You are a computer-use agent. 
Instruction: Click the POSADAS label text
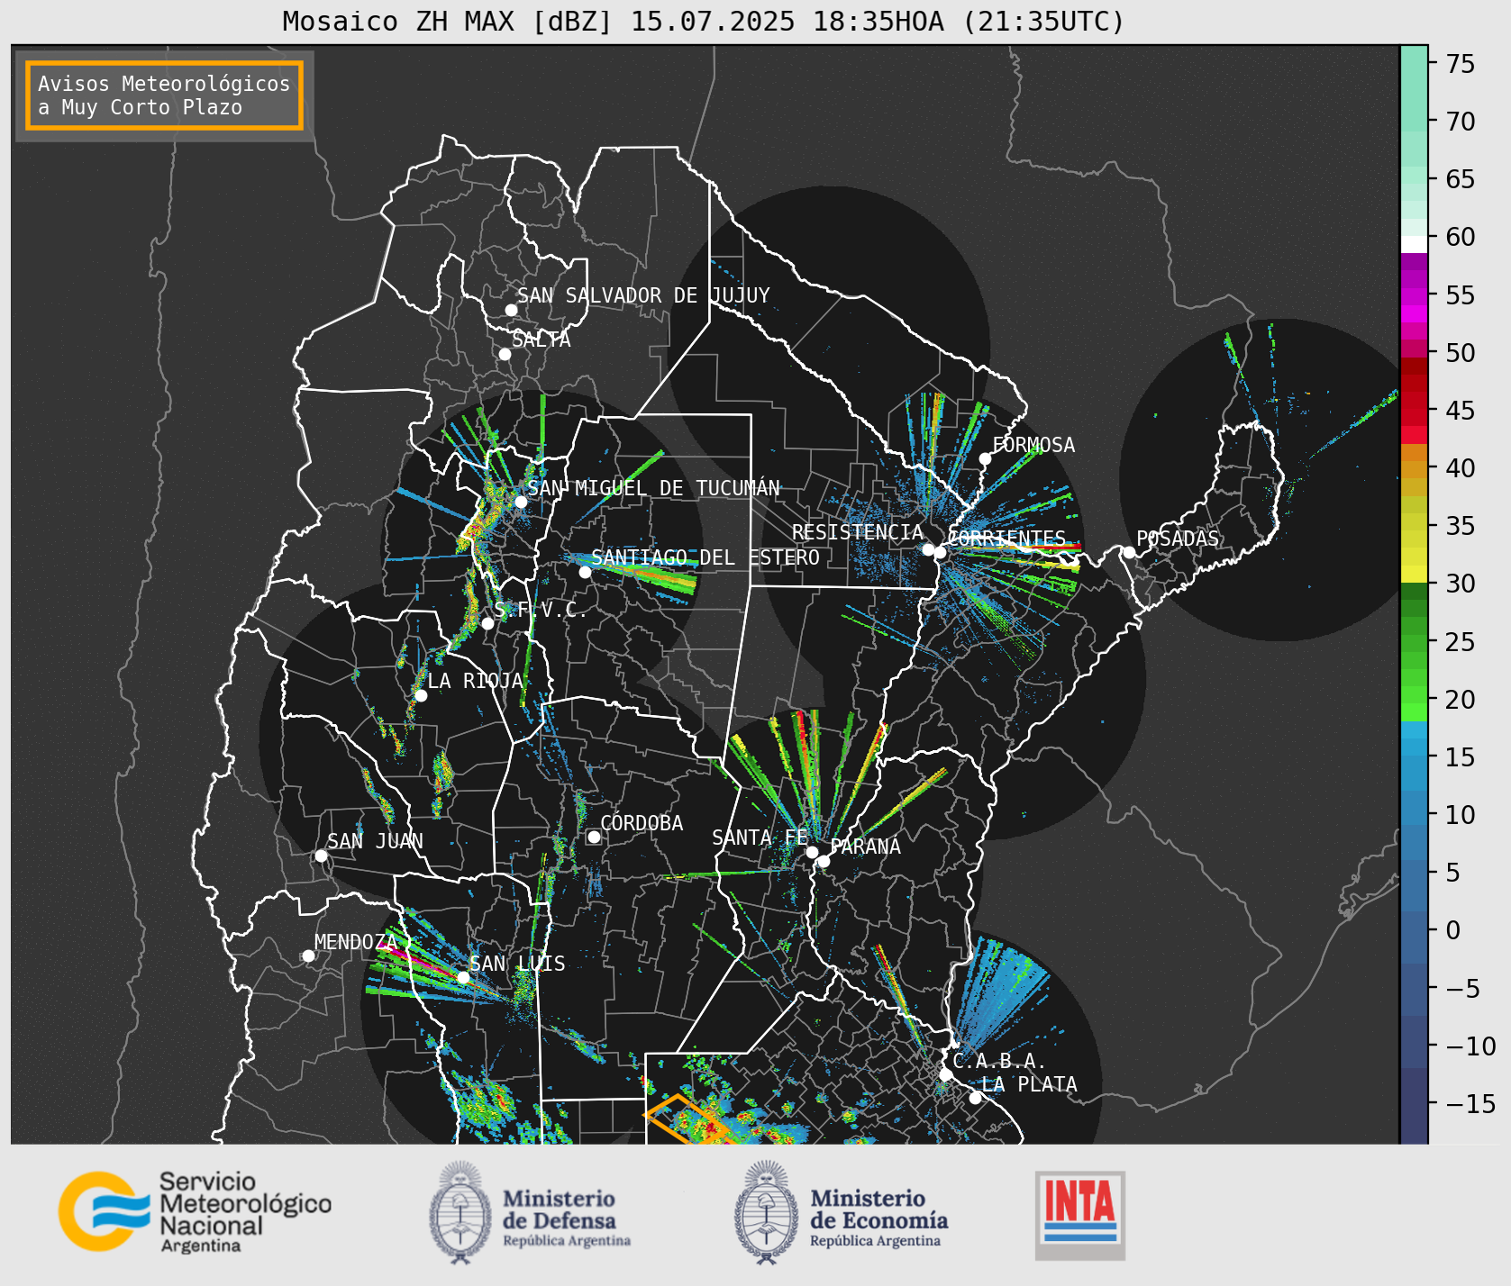(x=1177, y=539)
